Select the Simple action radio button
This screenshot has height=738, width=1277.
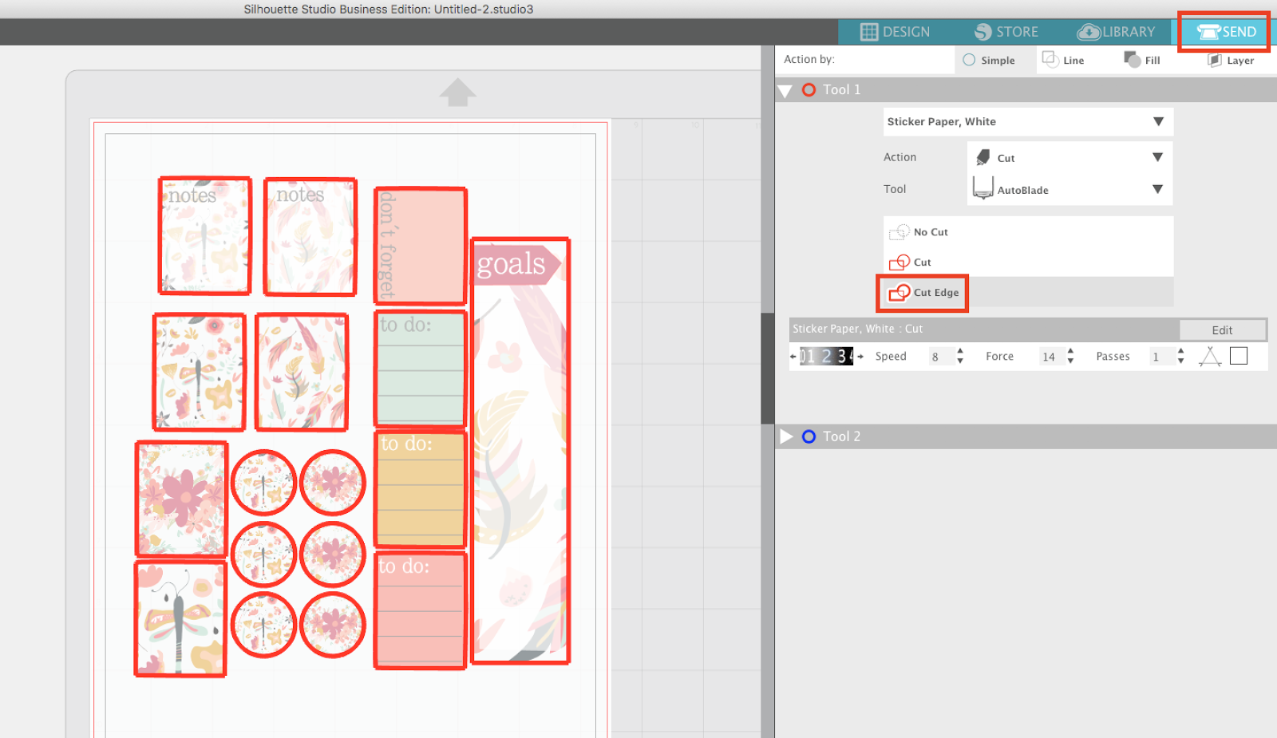[969, 60]
